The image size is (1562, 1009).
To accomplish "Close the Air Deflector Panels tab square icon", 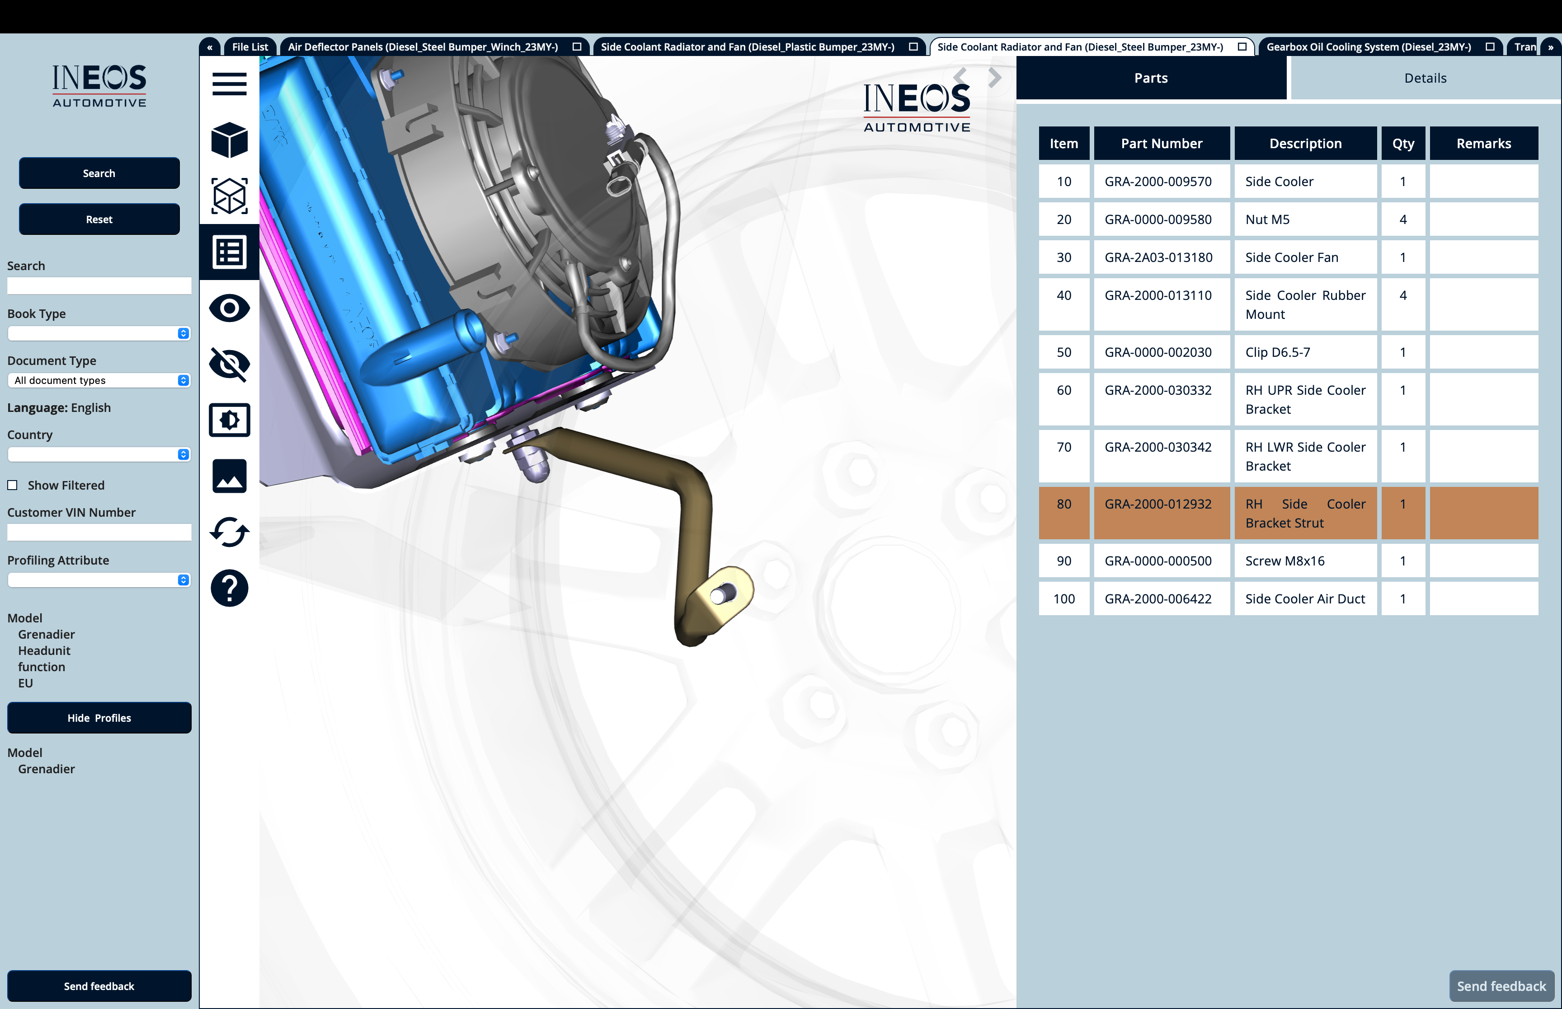I will coord(577,47).
